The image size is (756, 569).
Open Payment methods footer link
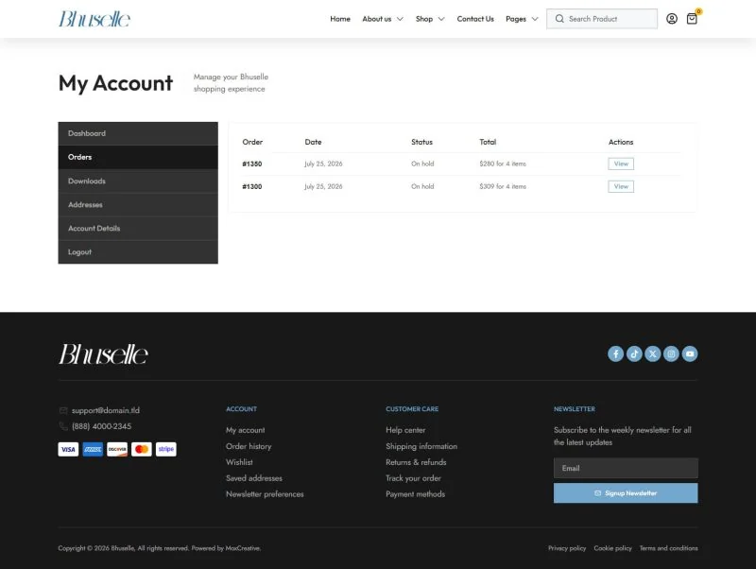415,494
